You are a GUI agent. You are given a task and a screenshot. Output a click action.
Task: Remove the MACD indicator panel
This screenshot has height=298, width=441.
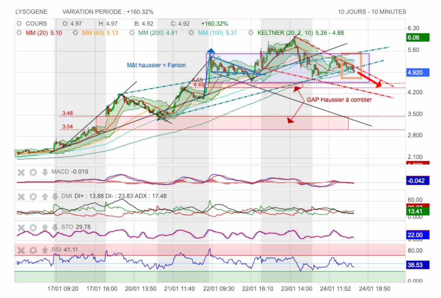coord(21,172)
